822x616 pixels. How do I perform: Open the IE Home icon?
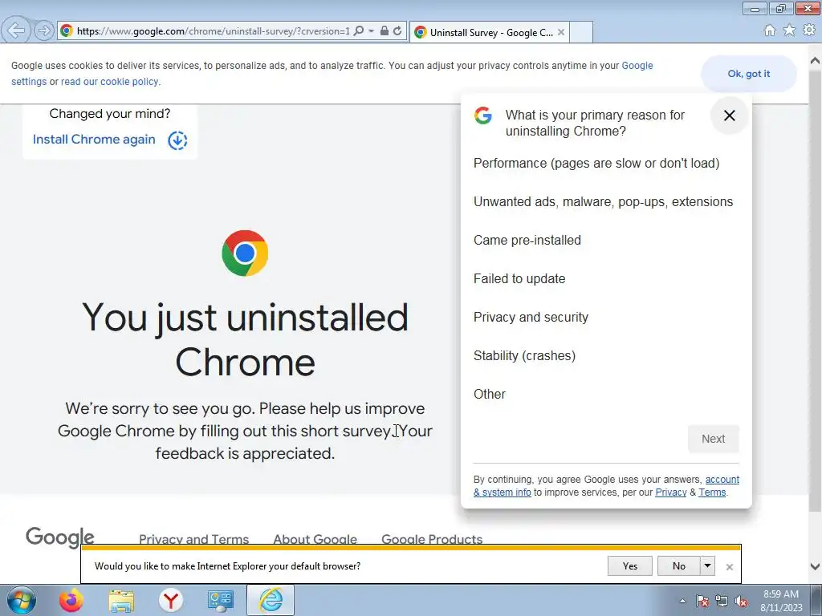click(x=770, y=30)
